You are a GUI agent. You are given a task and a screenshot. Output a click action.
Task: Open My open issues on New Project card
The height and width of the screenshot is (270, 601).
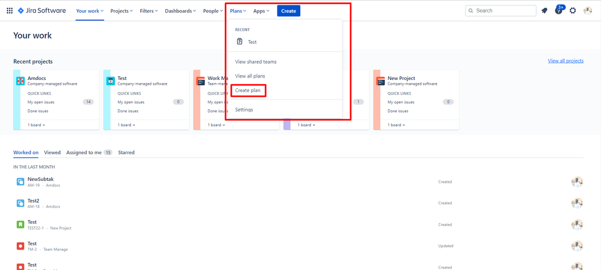tap(401, 102)
